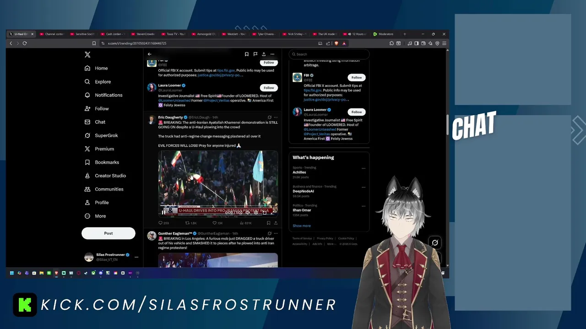Viewport: 586px width, 329px height.
Task: Open Home in the X sidebar
Action: pyautogui.click(x=96, y=68)
